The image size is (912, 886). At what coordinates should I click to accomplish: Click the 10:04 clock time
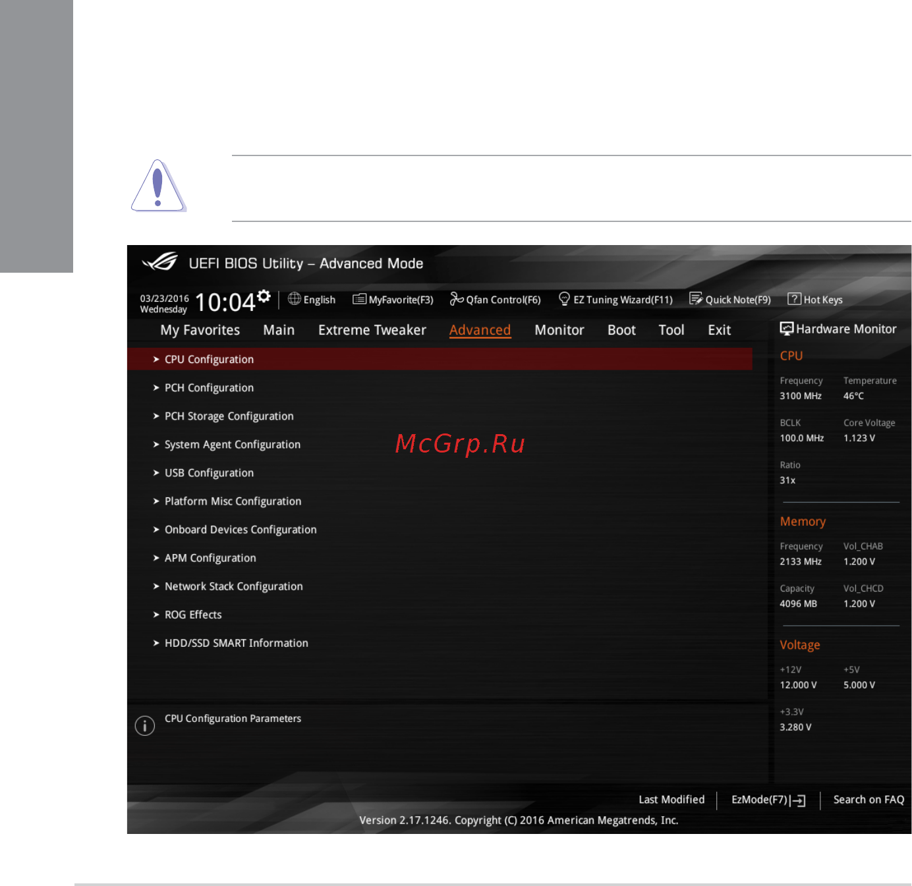pyautogui.click(x=225, y=302)
